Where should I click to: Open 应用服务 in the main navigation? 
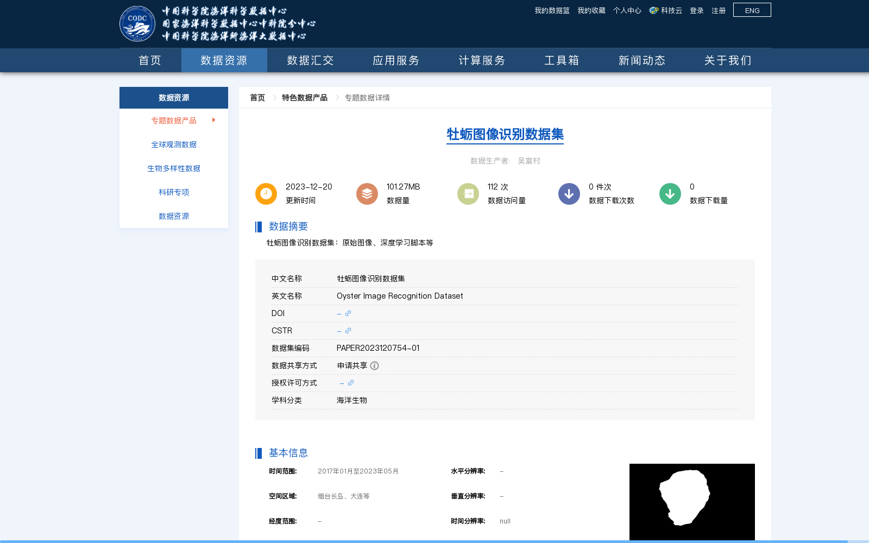click(x=396, y=60)
